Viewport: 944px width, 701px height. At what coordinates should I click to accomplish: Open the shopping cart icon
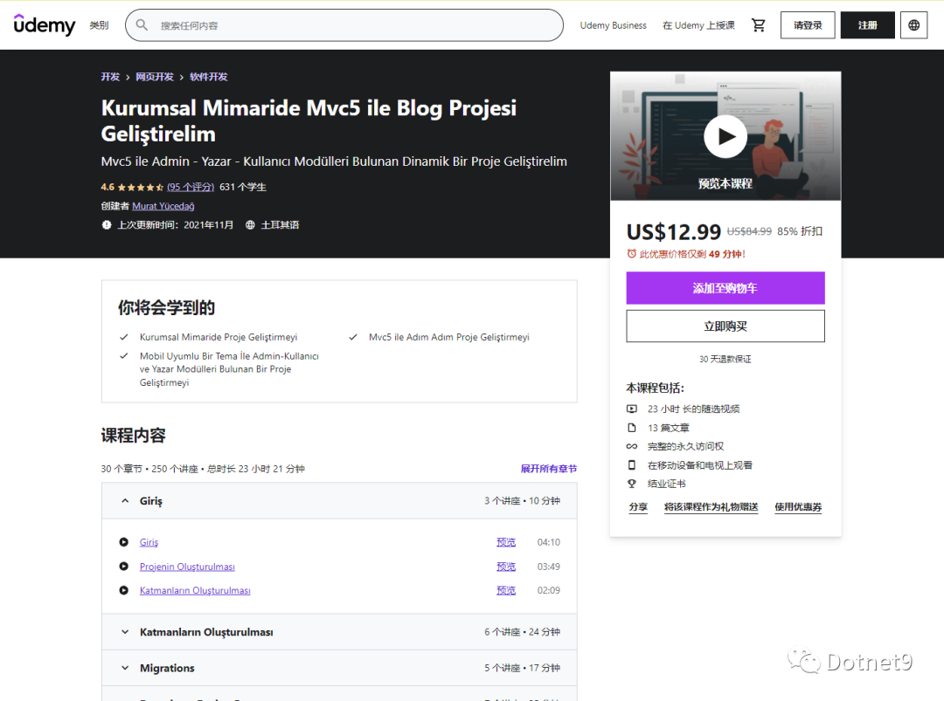pyautogui.click(x=758, y=25)
